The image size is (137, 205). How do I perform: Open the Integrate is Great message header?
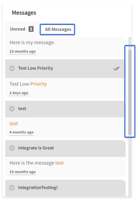tap(65, 148)
